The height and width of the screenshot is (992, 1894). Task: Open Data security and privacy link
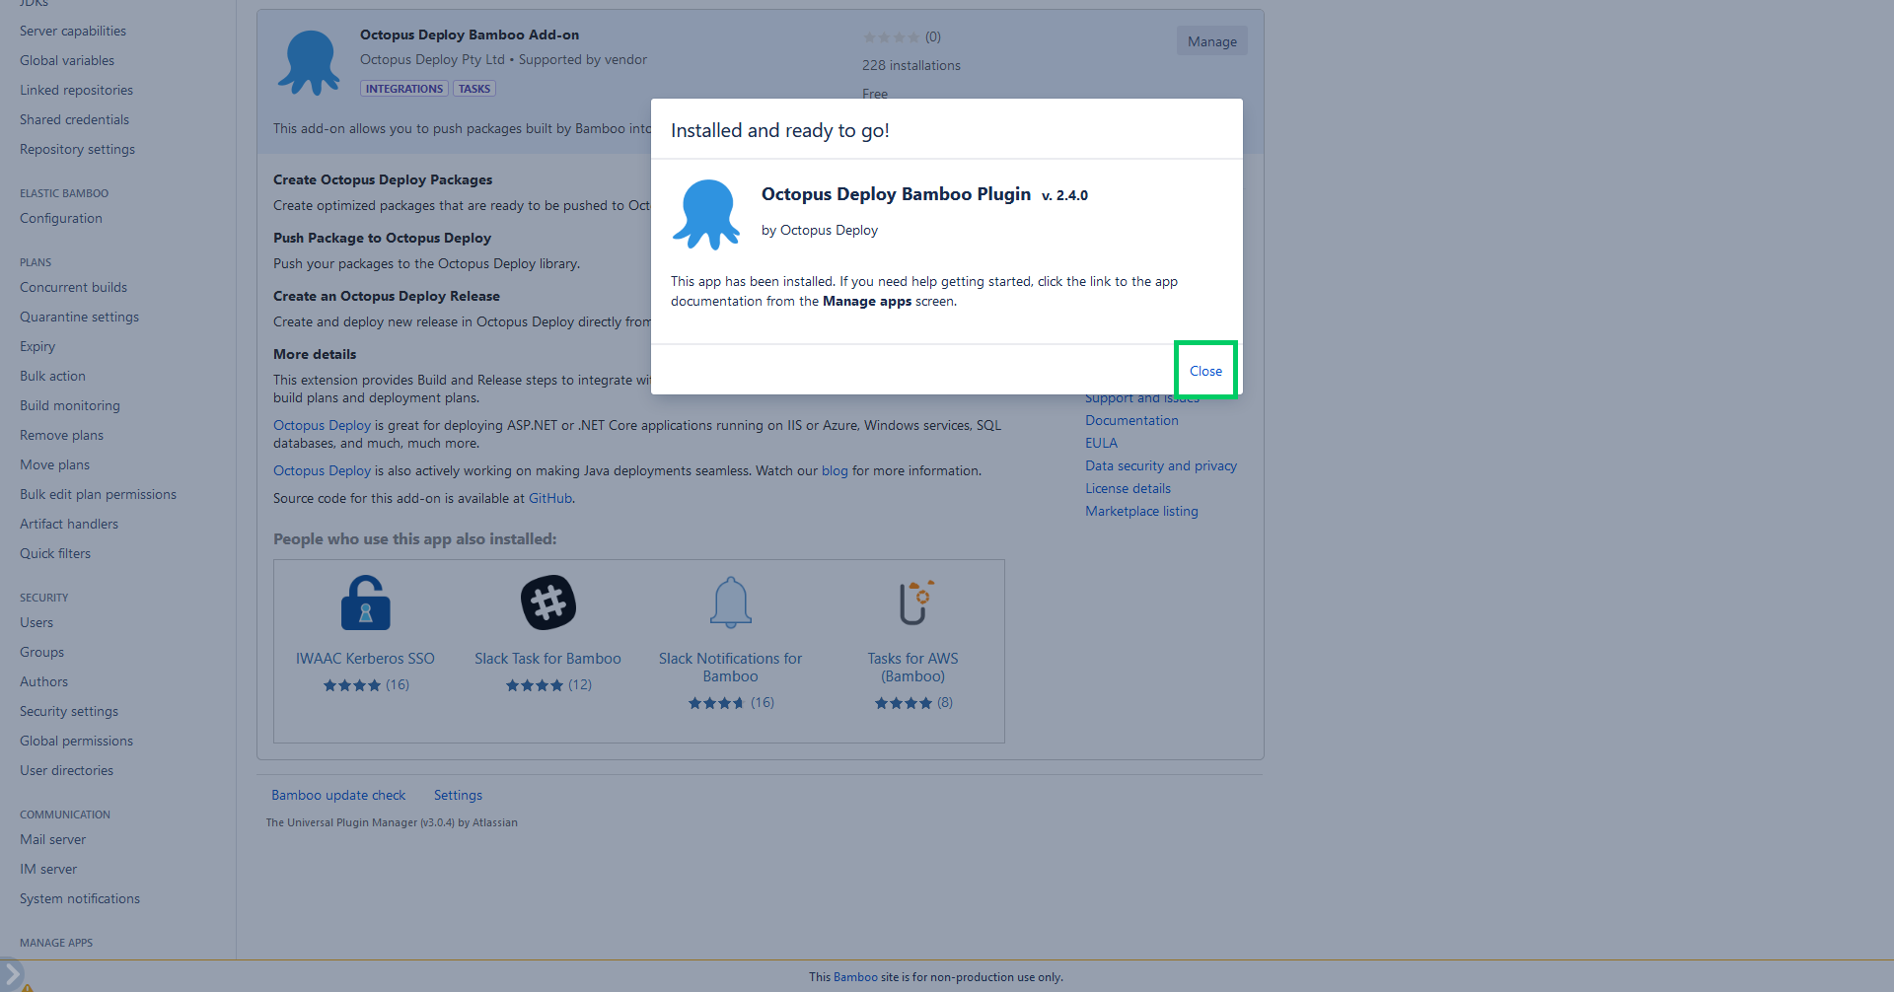point(1161,465)
